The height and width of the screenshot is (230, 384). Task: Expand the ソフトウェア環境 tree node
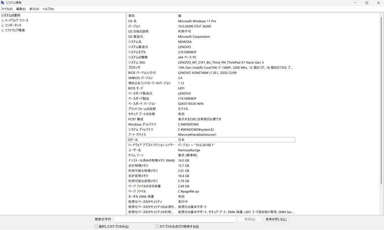coord(3,30)
